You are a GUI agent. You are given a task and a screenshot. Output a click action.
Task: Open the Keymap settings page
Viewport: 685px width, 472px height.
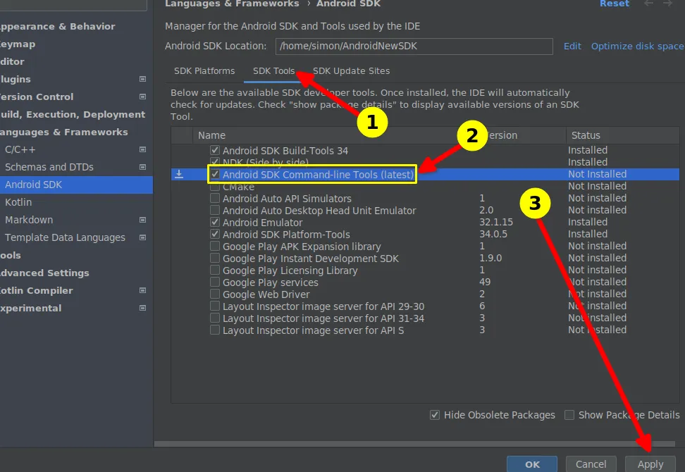point(18,44)
